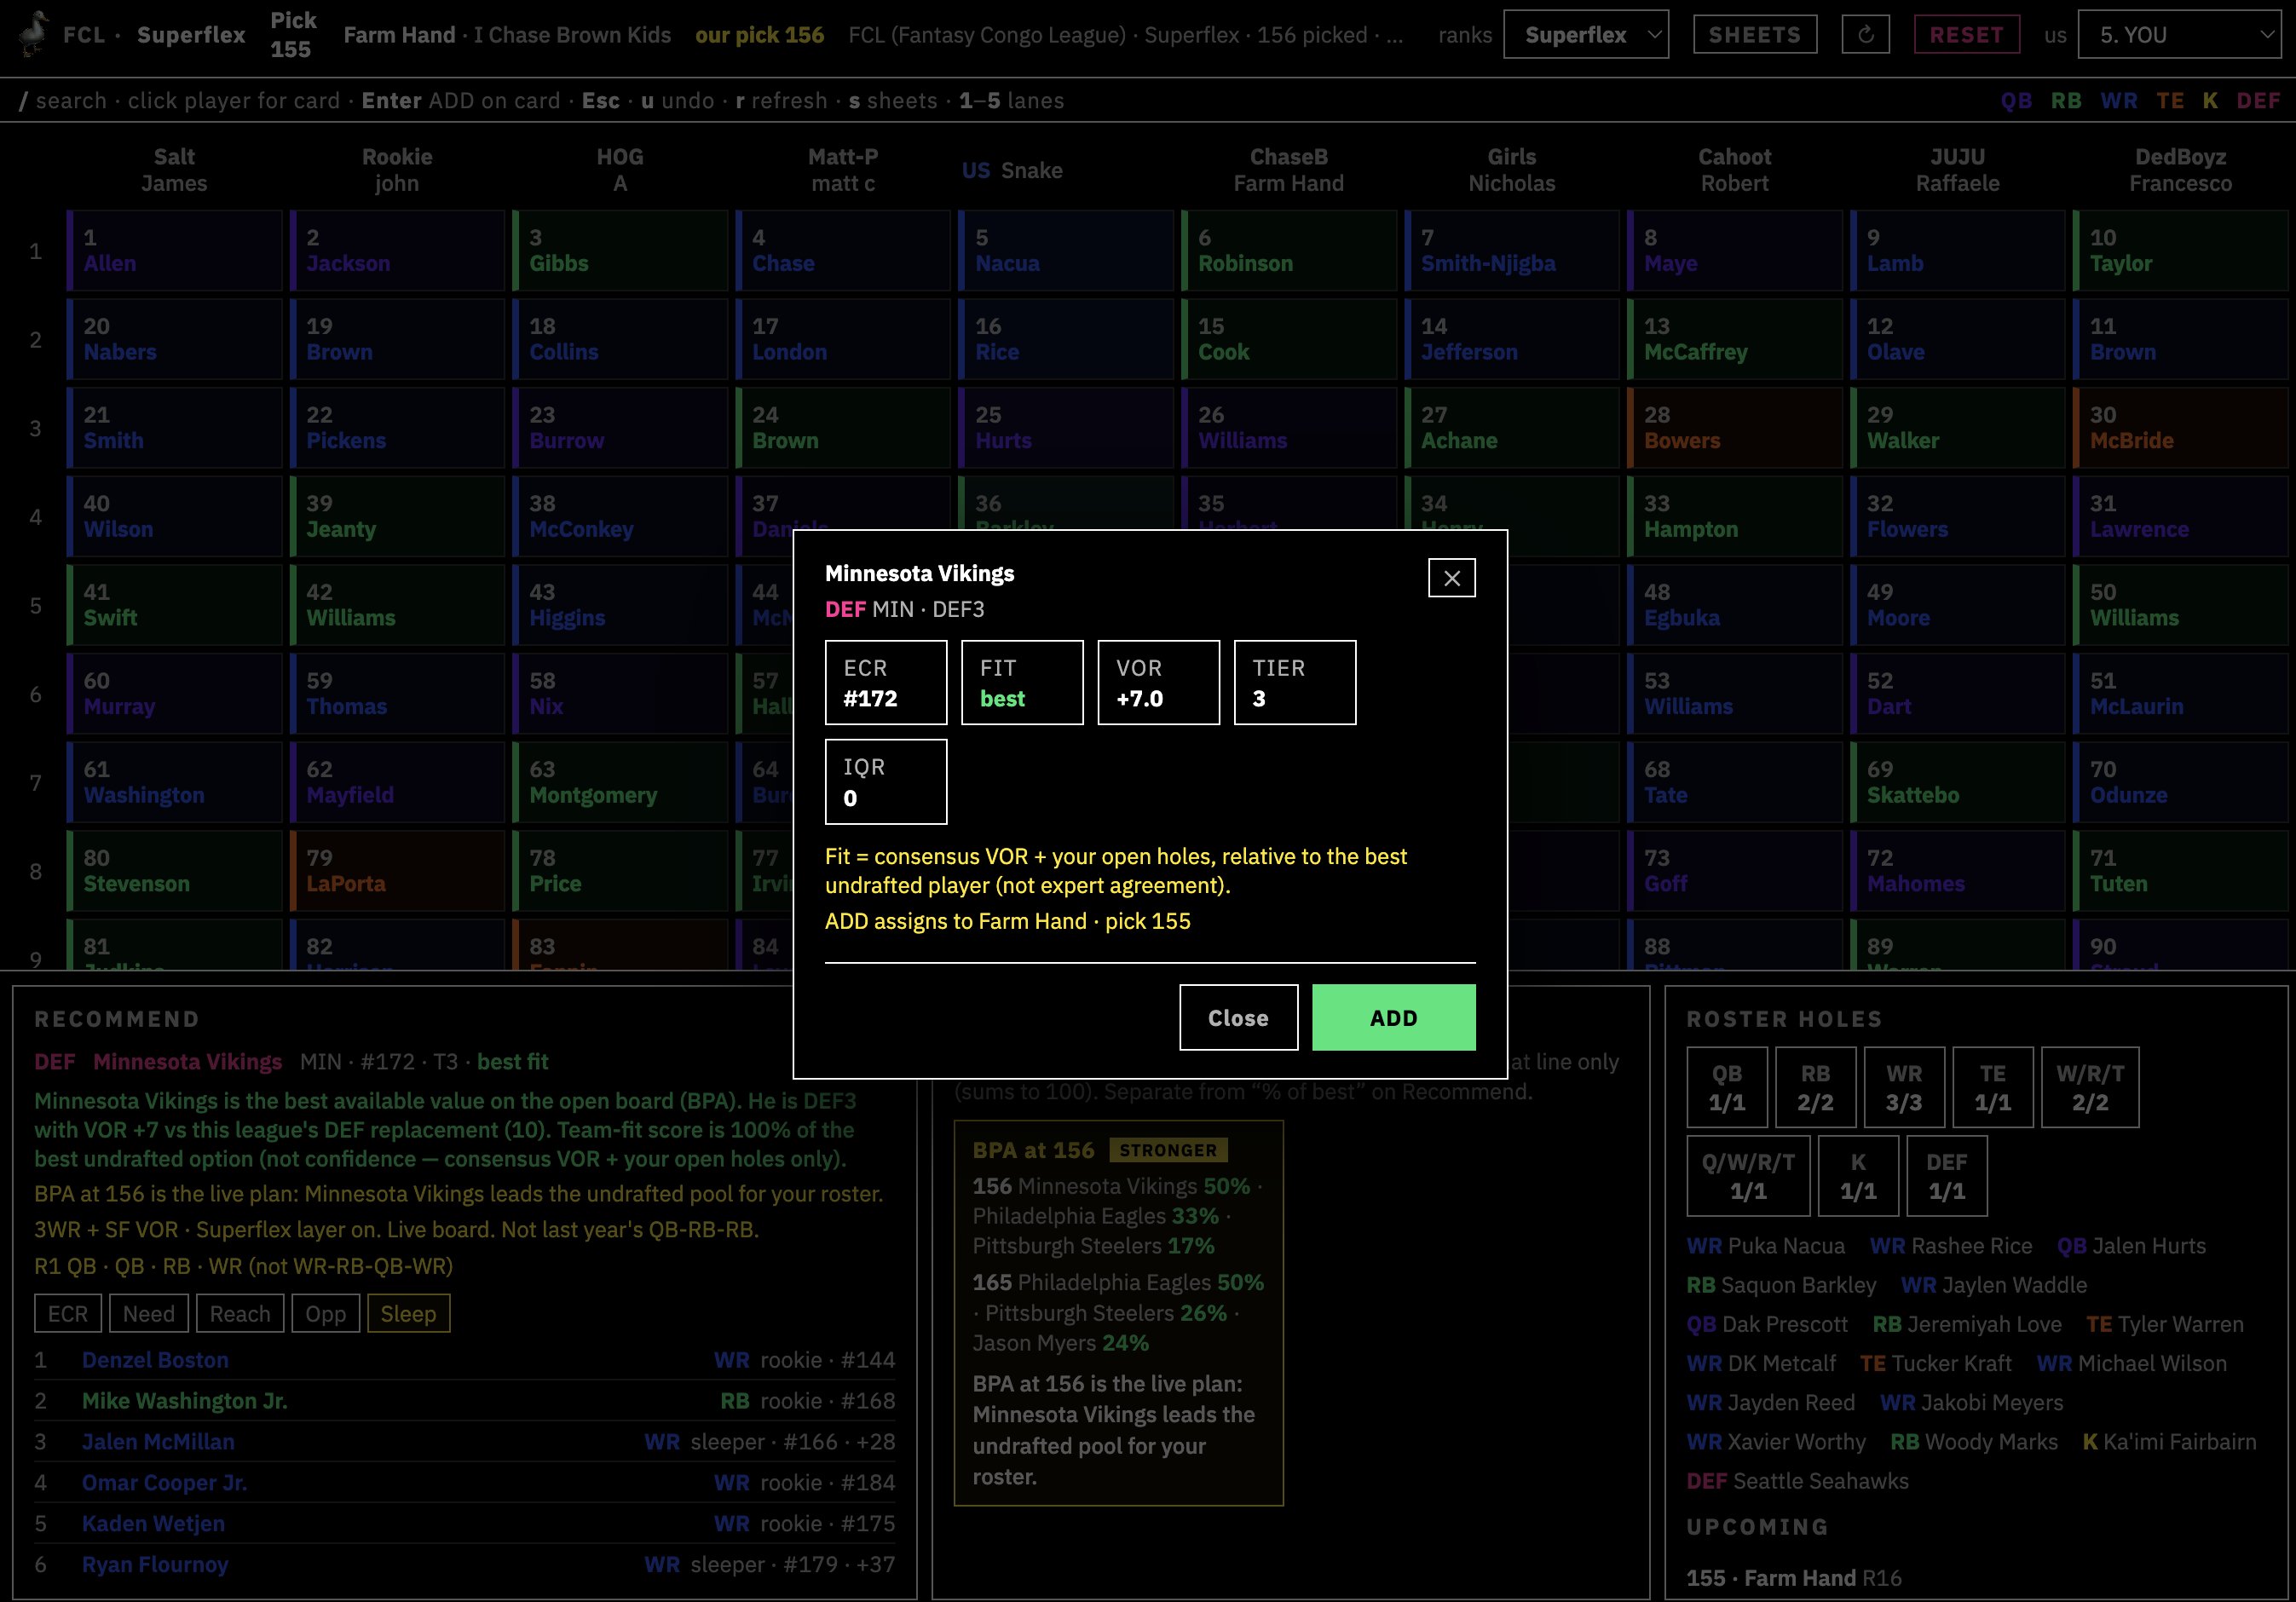2296x1602 pixels.
Task: Click the Q/W/R/T 1/1 roster hole box
Action: pyautogui.click(x=1748, y=1176)
